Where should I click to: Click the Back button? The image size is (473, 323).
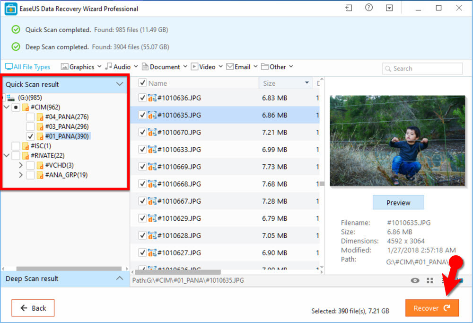click(33, 308)
